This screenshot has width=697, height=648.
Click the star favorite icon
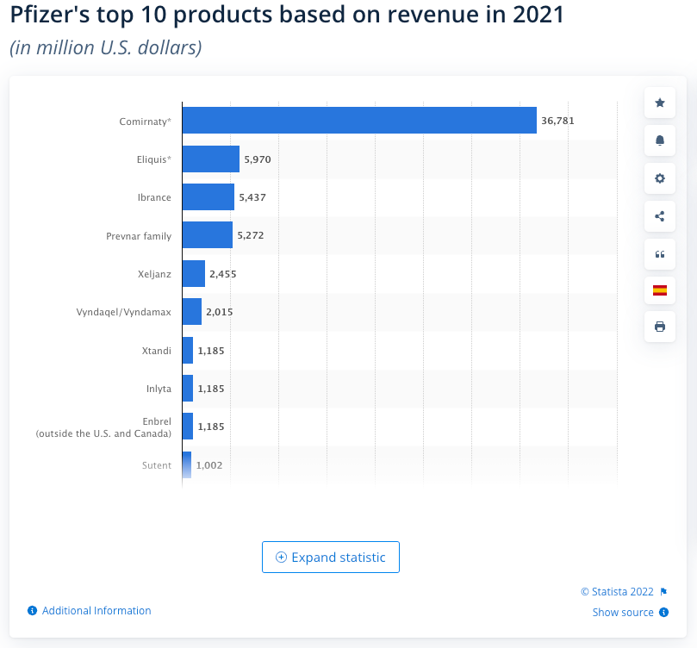pyautogui.click(x=660, y=103)
